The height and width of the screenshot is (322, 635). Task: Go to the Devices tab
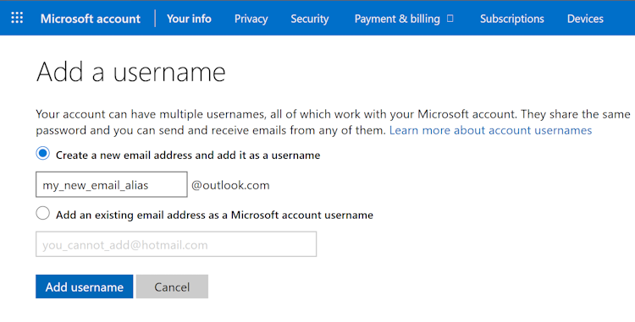pyautogui.click(x=585, y=19)
